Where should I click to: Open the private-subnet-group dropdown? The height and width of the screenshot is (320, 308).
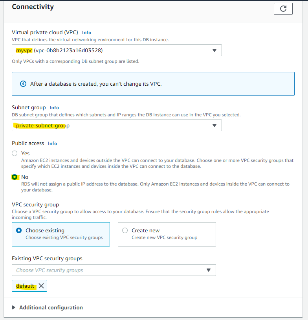[x=117, y=125]
